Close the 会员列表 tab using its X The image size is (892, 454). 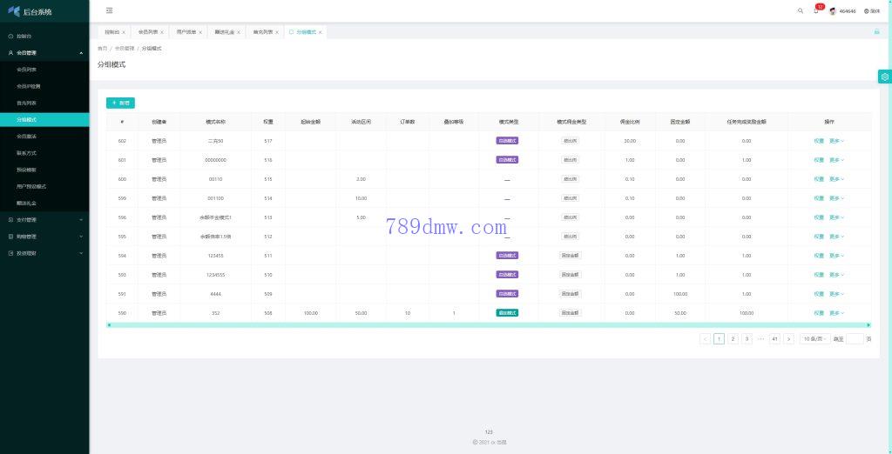tap(162, 32)
